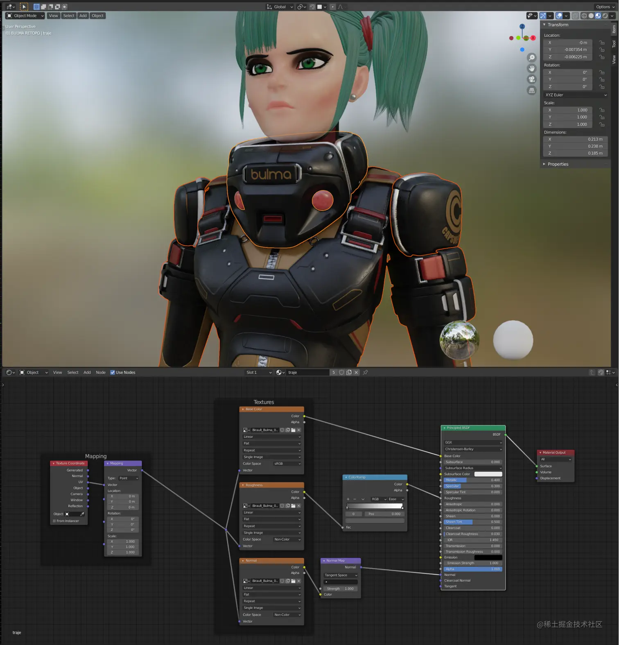Duplicate traje material with new material icon
Screen dimensions: 619x645
tap(349, 372)
